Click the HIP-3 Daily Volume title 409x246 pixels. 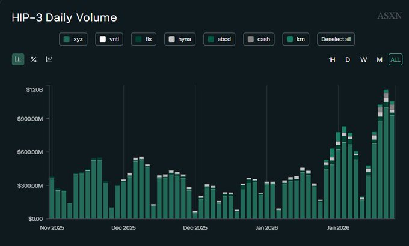[x=64, y=18]
